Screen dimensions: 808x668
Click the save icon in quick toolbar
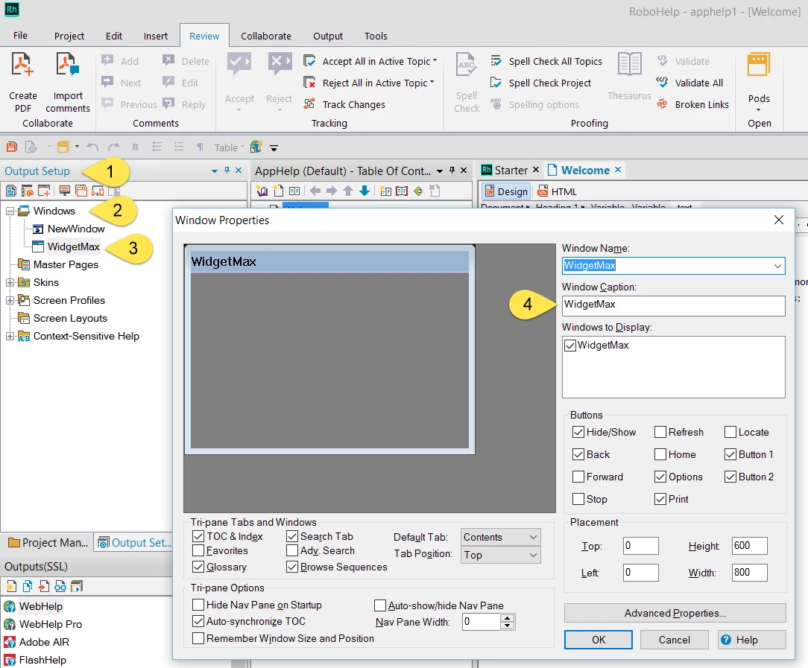(x=12, y=147)
